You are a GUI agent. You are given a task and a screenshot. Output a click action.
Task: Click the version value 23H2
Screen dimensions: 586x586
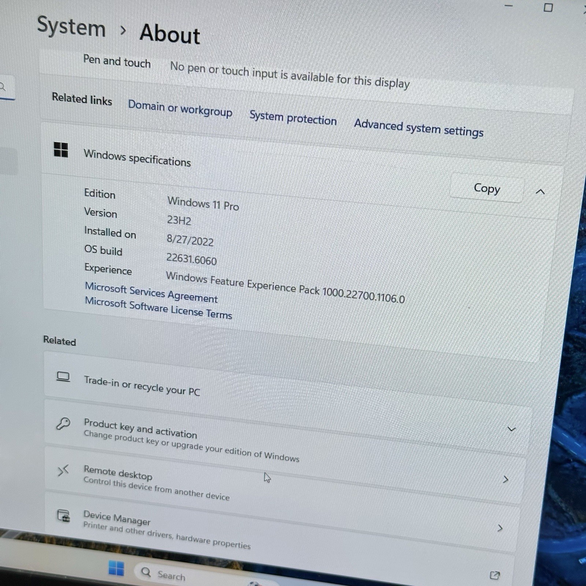click(x=179, y=220)
